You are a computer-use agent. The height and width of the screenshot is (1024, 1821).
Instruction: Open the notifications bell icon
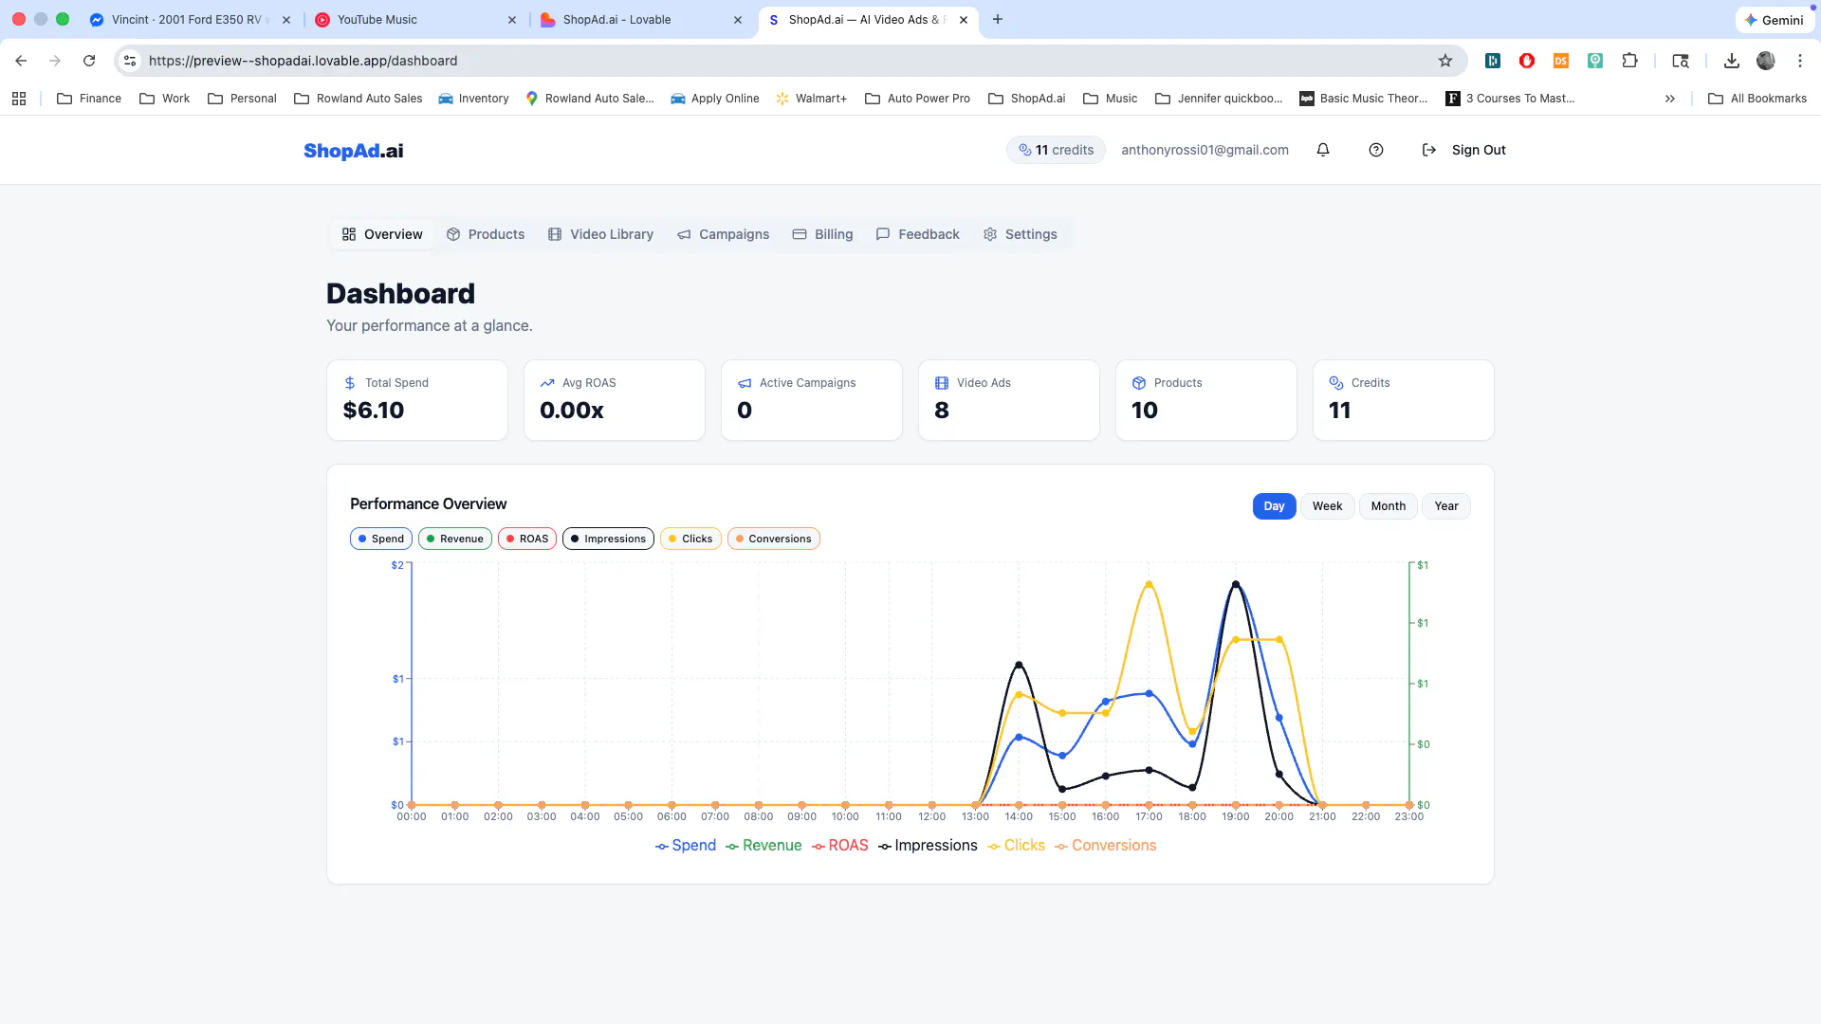pyautogui.click(x=1323, y=150)
